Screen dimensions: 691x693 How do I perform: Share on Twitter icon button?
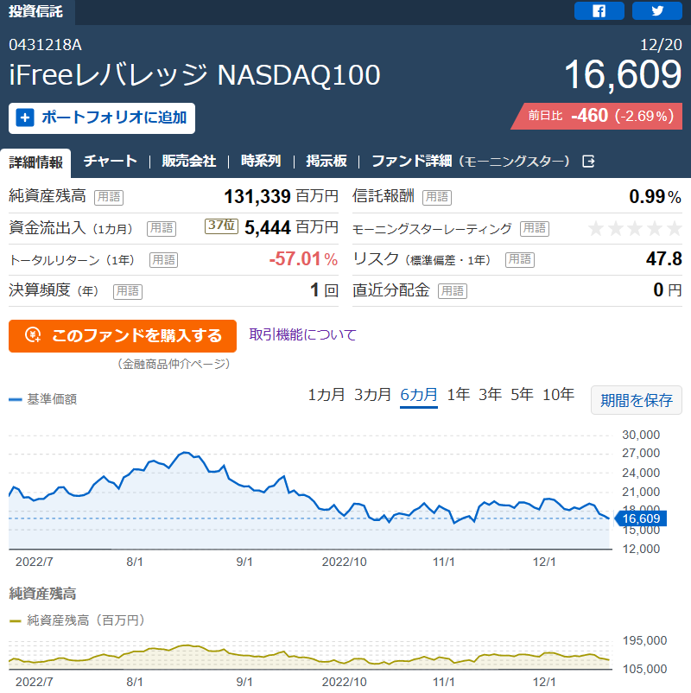657,10
